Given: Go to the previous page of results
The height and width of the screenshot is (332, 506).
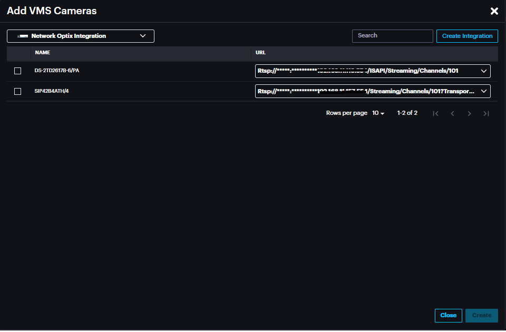Looking at the screenshot, I should 452,113.
